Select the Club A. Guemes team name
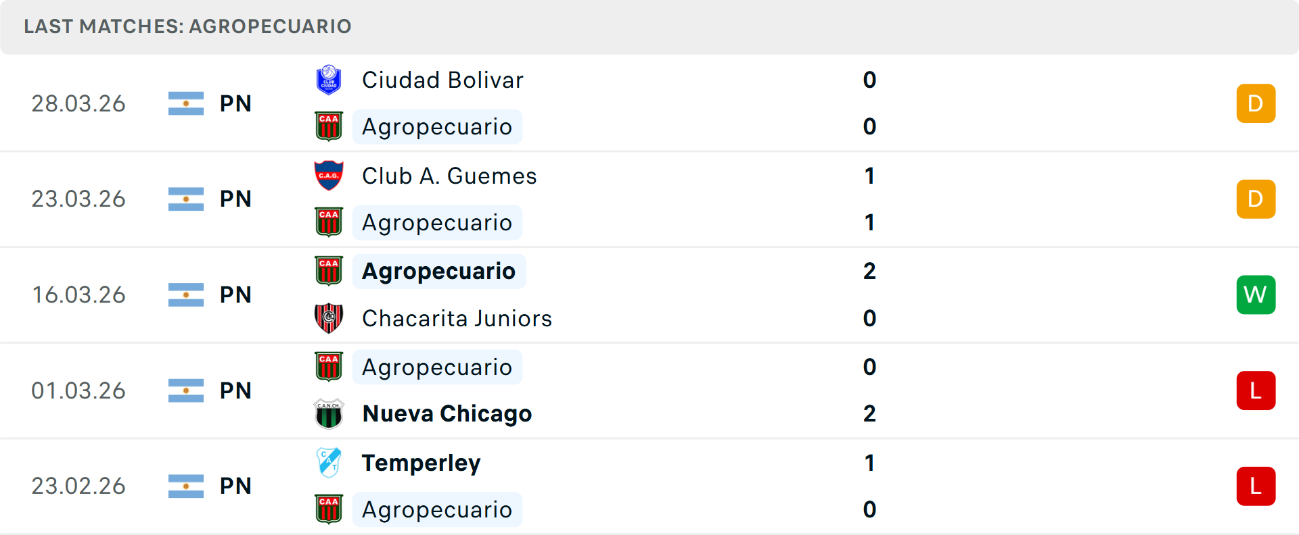 click(449, 176)
